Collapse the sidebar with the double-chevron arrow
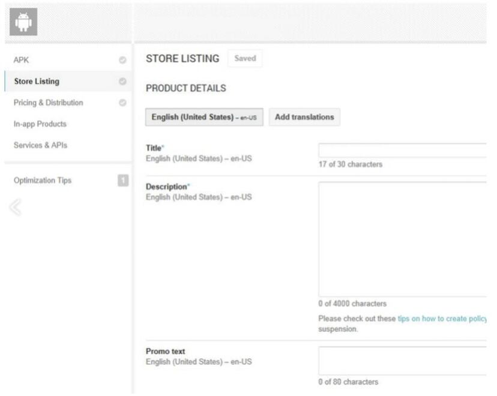Image resolution: width=497 pixels, height=396 pixels. [16, 208]
